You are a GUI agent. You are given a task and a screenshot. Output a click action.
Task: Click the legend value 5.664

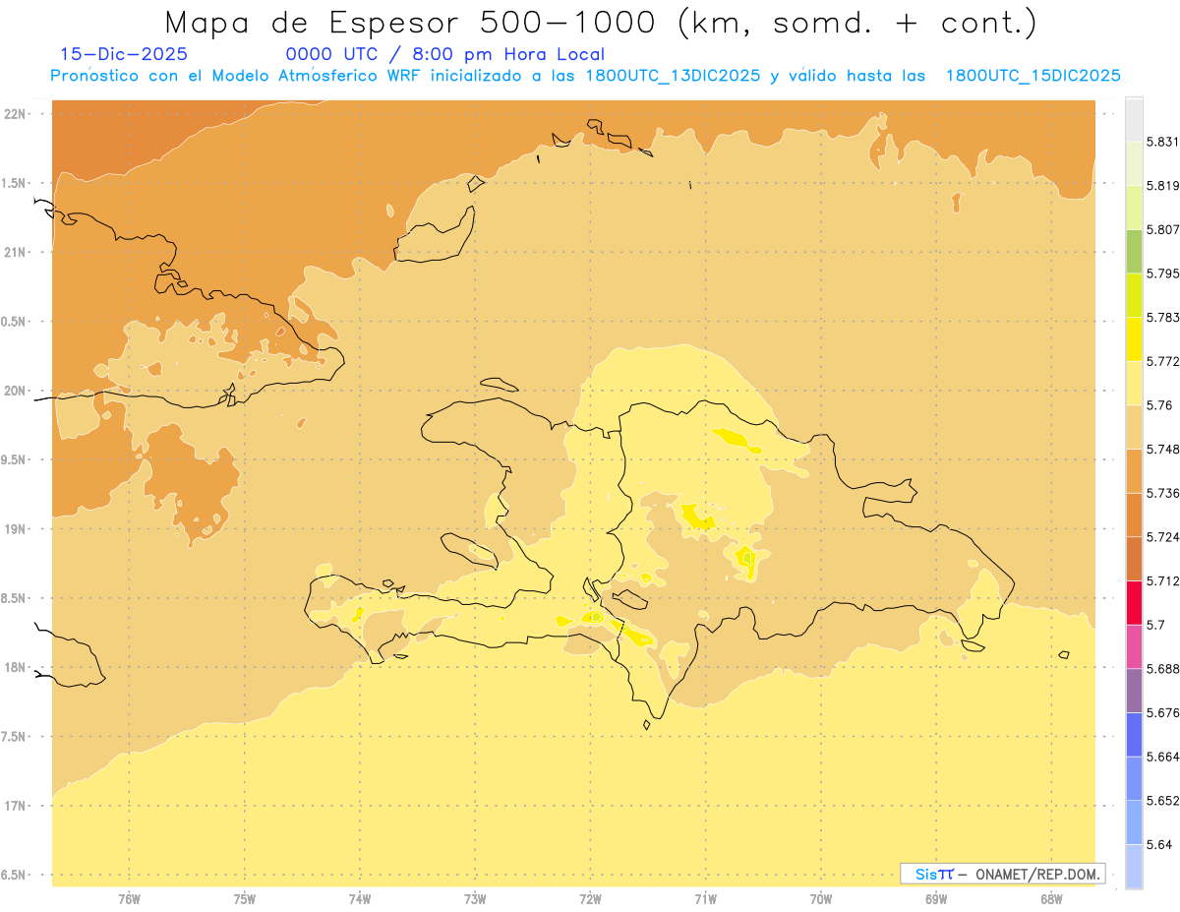click(1162, 757)
